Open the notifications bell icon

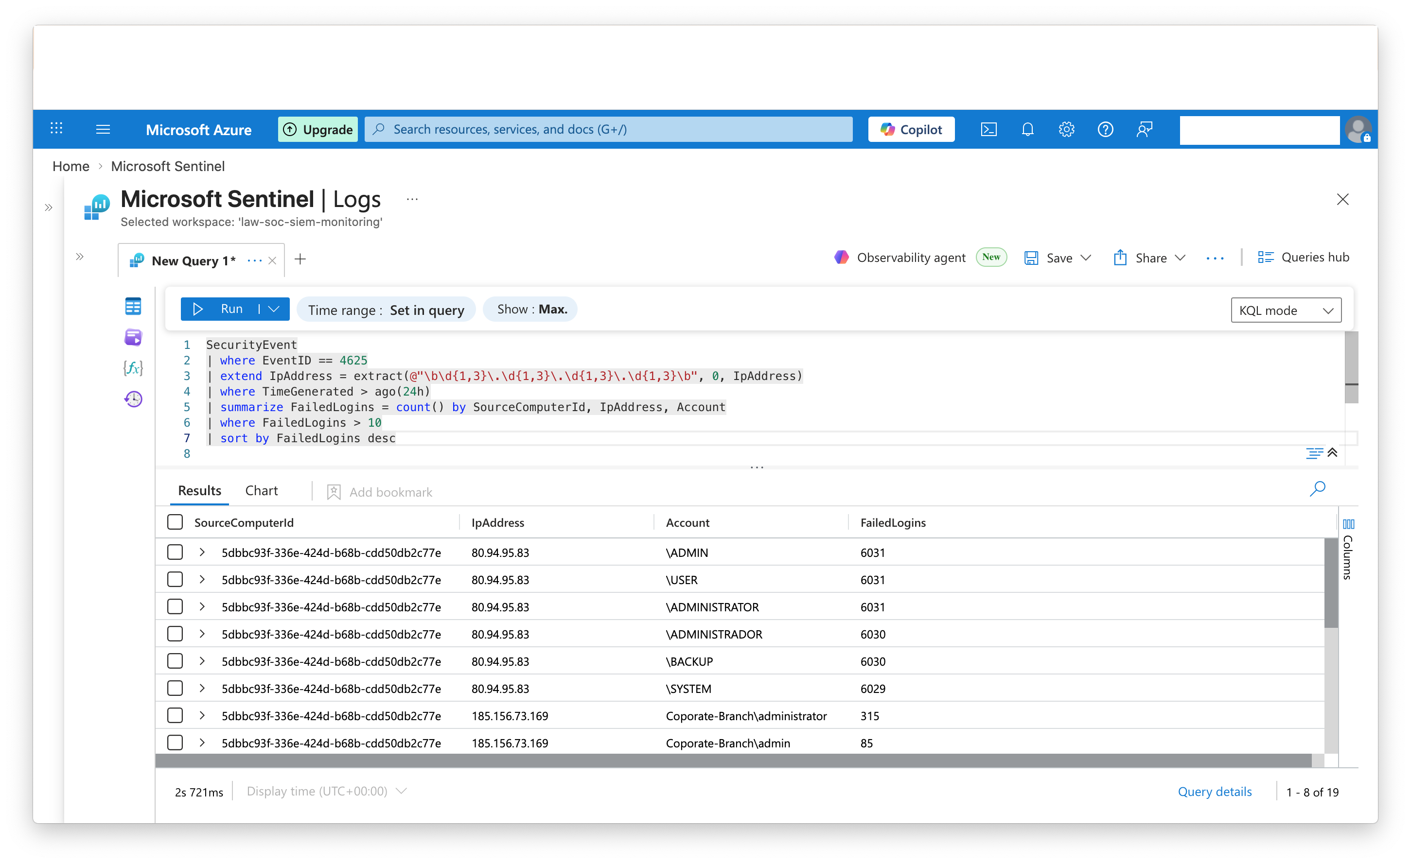[x=1027, y=130]
